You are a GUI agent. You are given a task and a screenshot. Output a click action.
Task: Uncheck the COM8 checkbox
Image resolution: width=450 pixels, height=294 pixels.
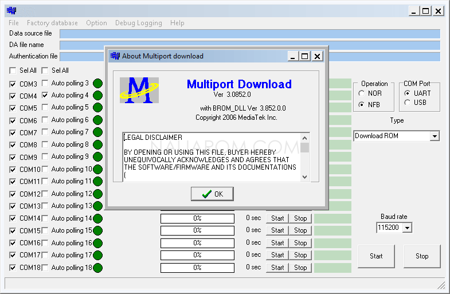tap(13, 145)
